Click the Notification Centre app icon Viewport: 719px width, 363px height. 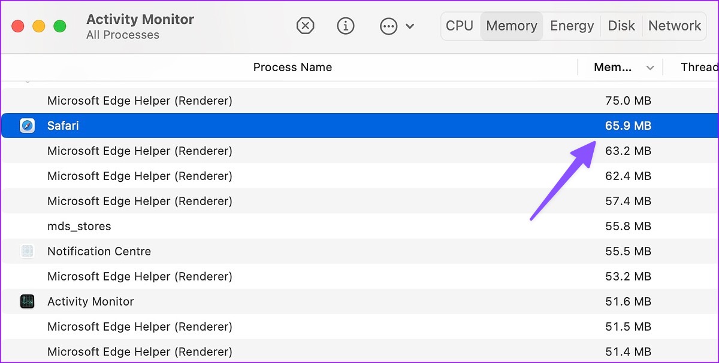click(28, 251)
